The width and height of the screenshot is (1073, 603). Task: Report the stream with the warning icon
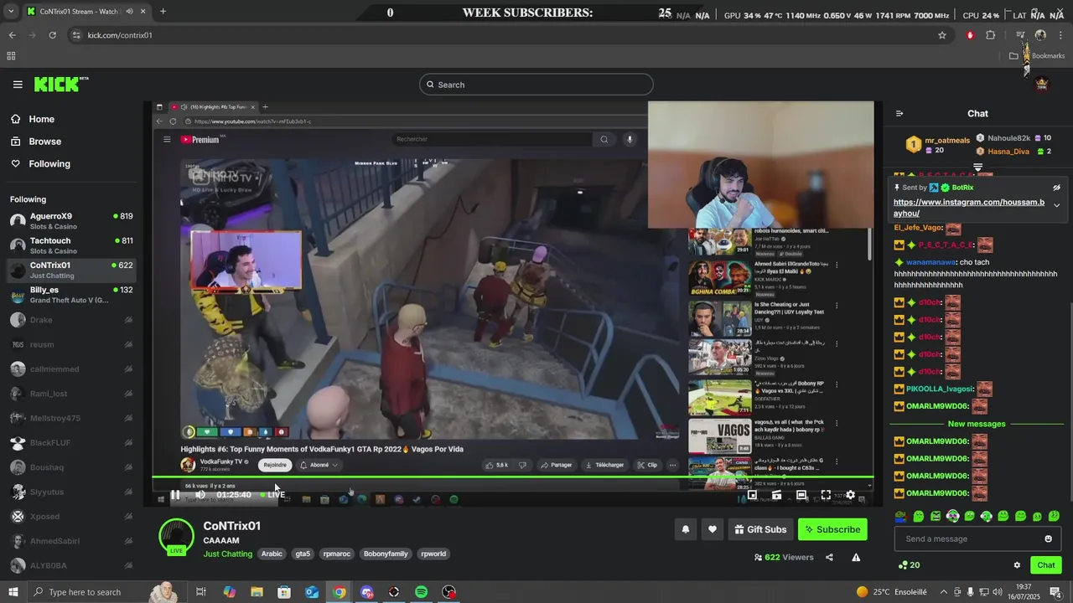pos(856,557)
